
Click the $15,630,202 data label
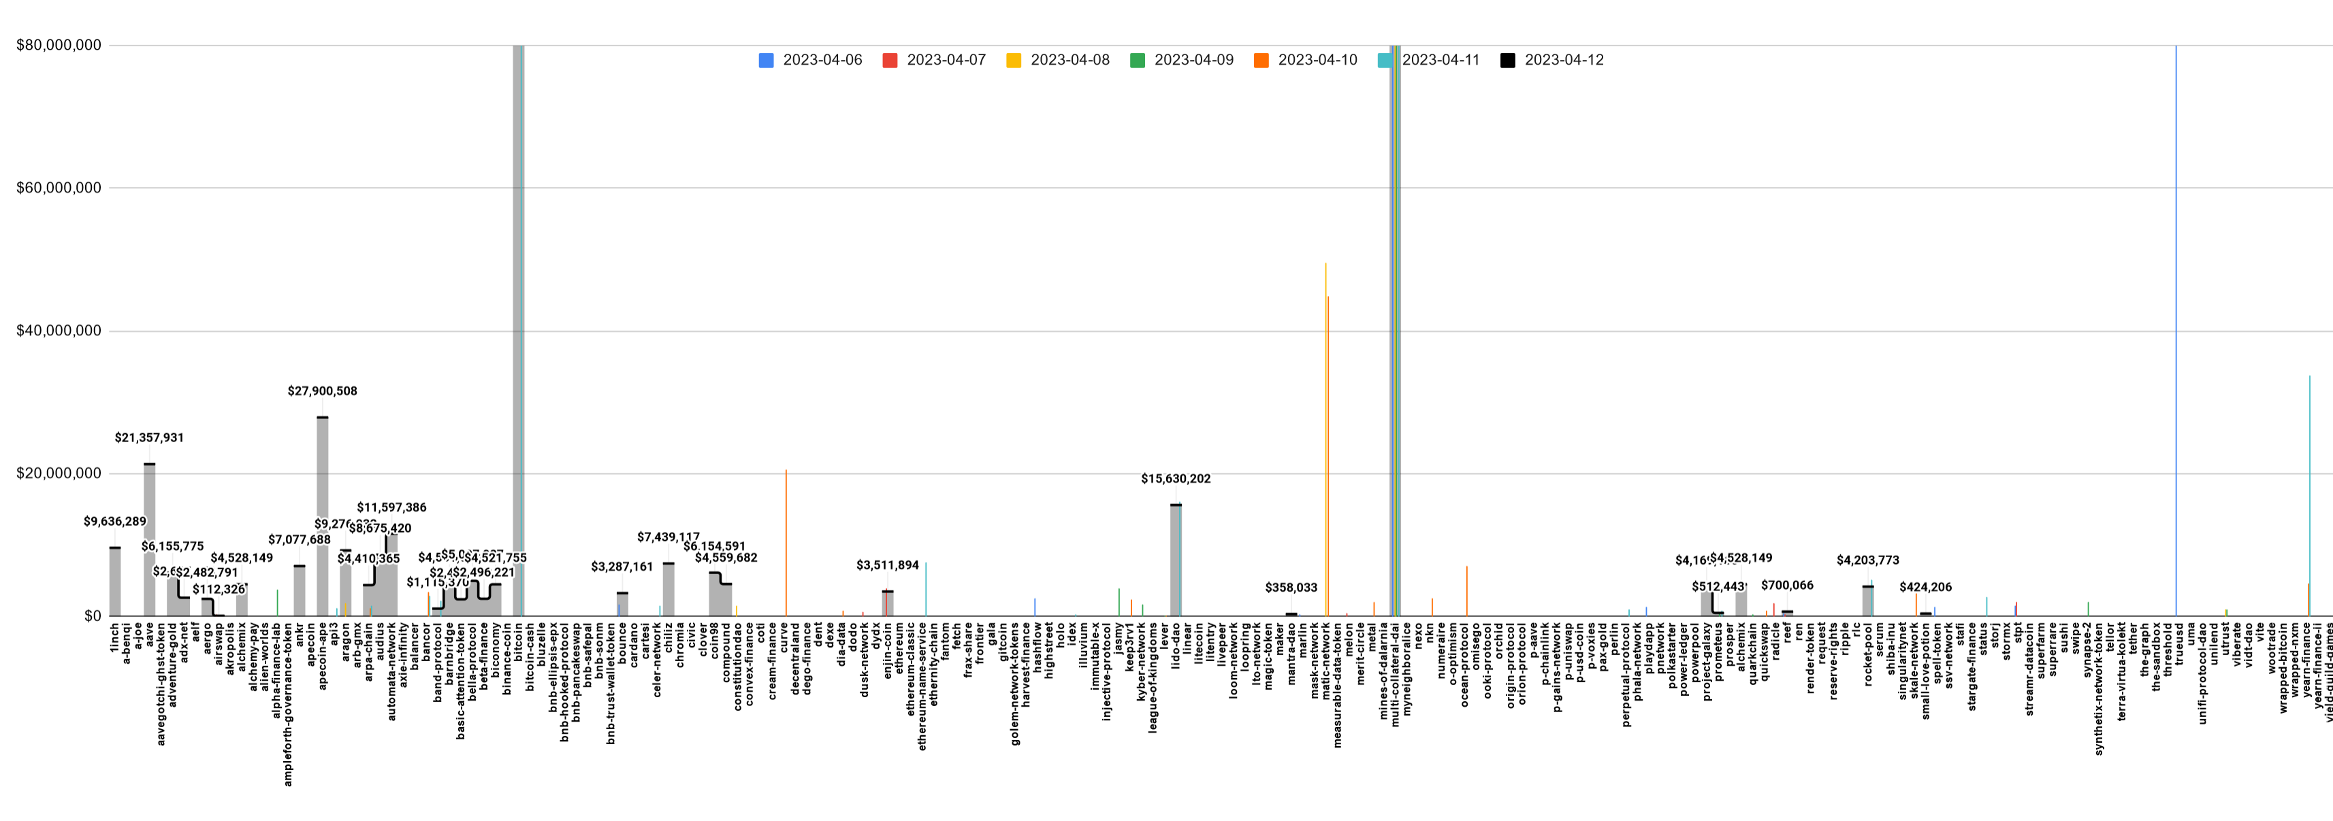click(1176, 479)
